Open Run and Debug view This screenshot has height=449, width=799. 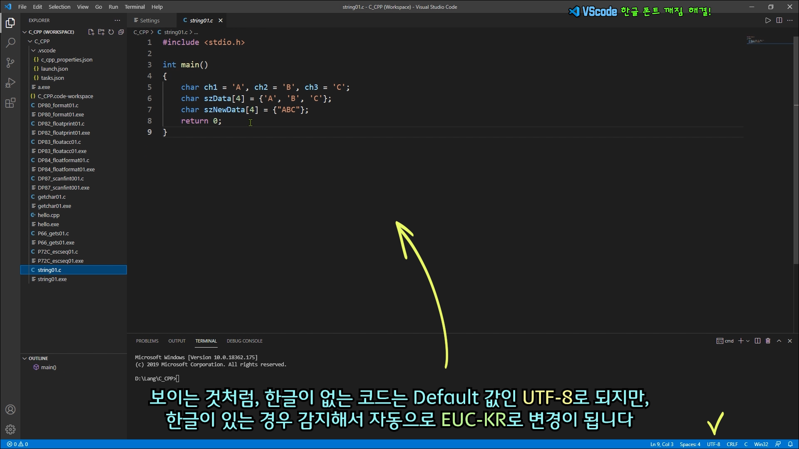[x=10, y=83]
